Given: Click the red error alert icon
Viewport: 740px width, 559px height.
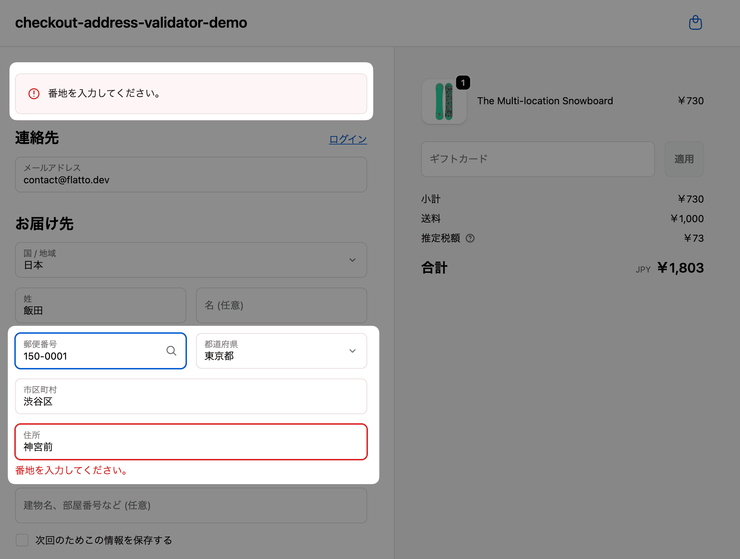Looking at the screenshot, I should (34, 93).
